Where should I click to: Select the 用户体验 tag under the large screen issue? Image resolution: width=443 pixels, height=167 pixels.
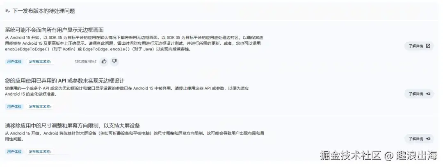point(14,151)
